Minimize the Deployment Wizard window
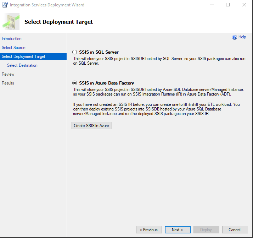Viewport: 253px width, 238px height. (212, 5)
